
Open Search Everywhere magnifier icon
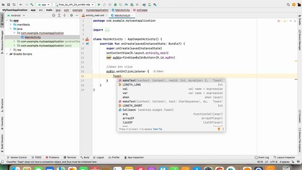[x=288, y=5]
